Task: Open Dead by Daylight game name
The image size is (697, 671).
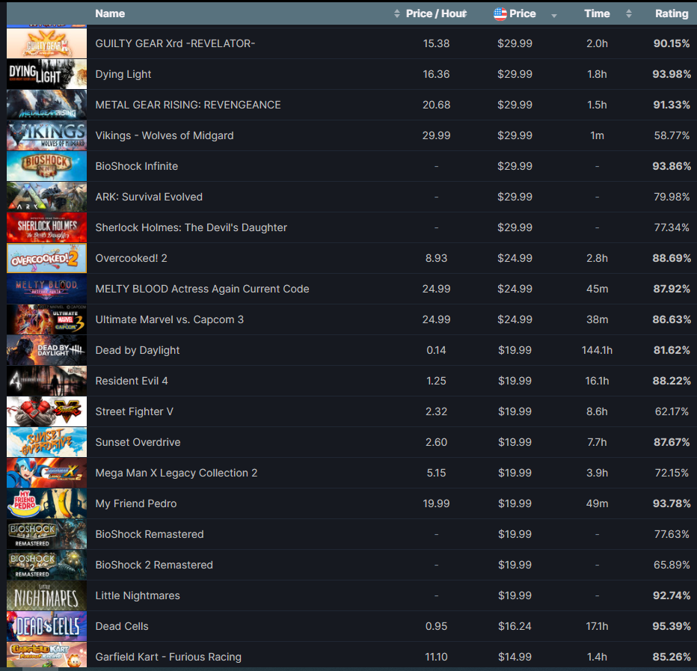Action: 138,350
